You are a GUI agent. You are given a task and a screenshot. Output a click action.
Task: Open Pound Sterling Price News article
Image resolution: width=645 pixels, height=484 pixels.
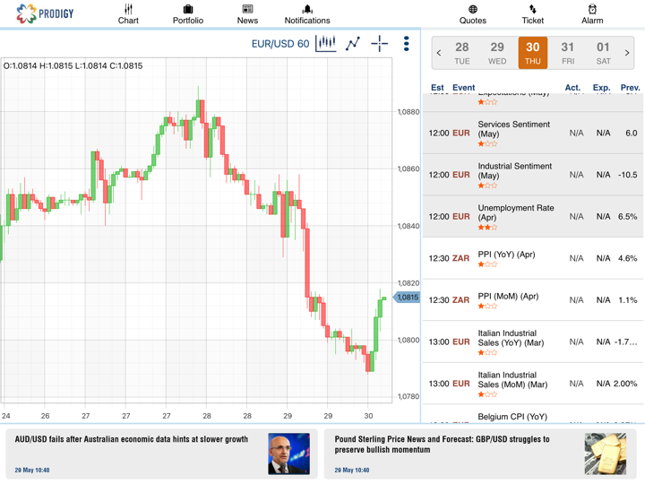pos(443,445)
